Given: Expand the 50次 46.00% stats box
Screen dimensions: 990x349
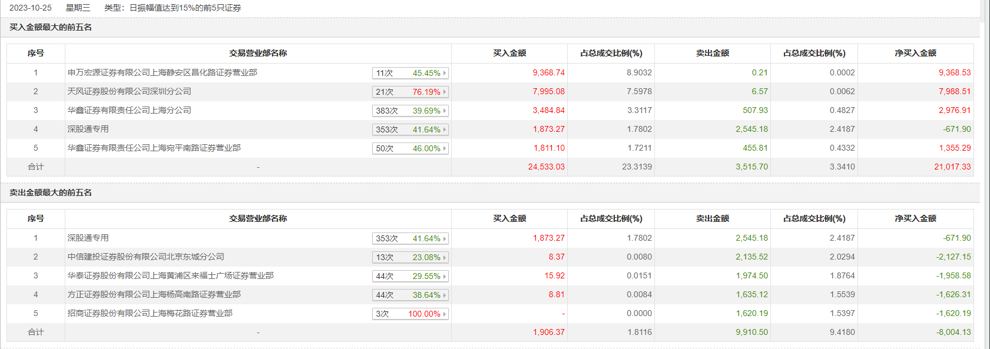Looking at the screenshot, I should [x=410, y=148].
